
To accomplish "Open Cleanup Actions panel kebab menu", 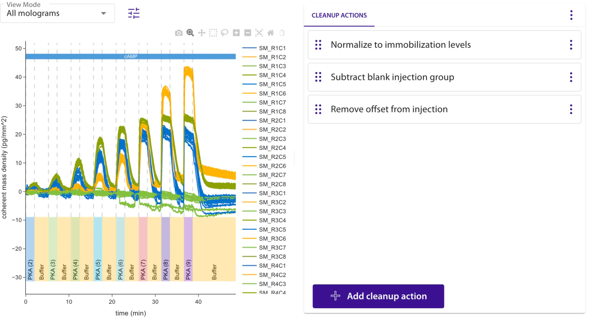I will (x=571, y=15).
